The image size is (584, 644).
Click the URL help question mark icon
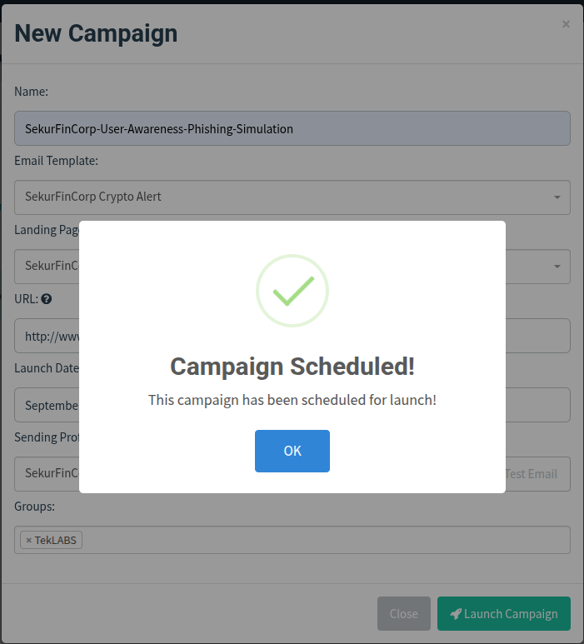pyautogui.click(x=47, y=299)
